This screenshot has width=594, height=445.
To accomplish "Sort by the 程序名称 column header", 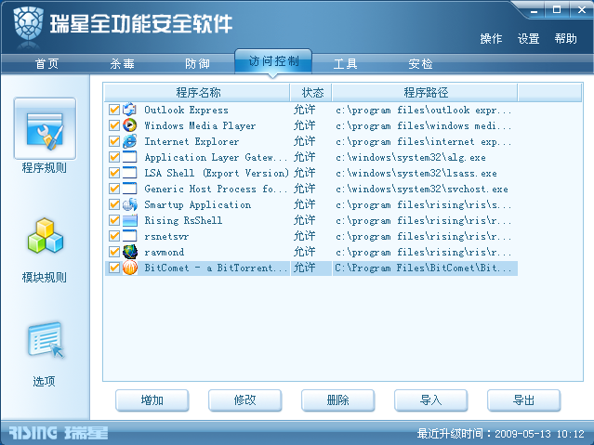I will pos(197,92).
